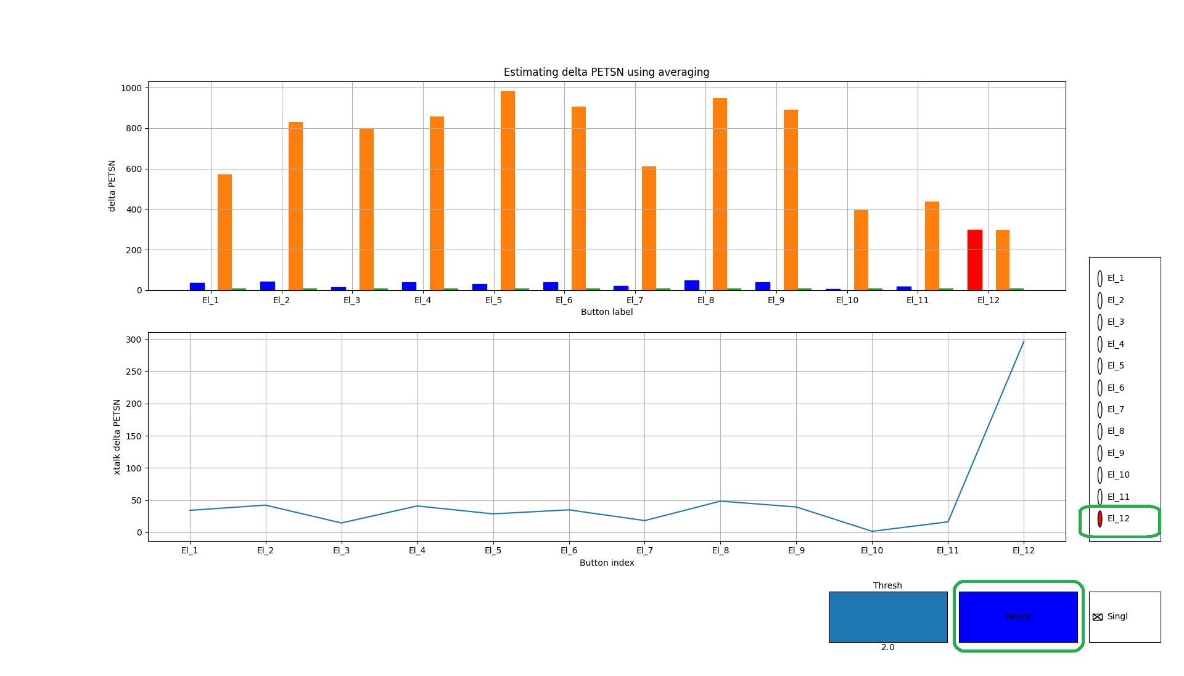This screenshot has width=1184, height=676.
Task: Select the El_2 radio button
Action: (x=1100, y=301)
